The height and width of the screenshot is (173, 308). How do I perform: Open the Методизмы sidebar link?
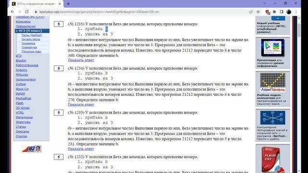click(24, 117)
